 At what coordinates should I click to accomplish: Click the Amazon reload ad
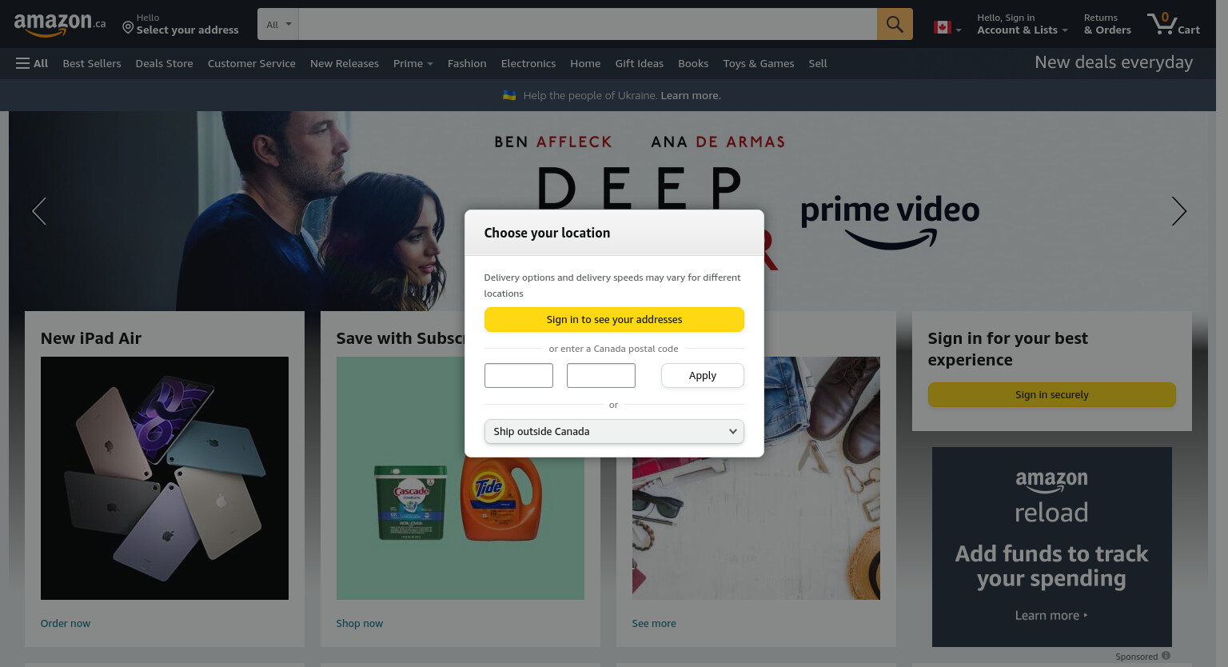(1052, 547)
